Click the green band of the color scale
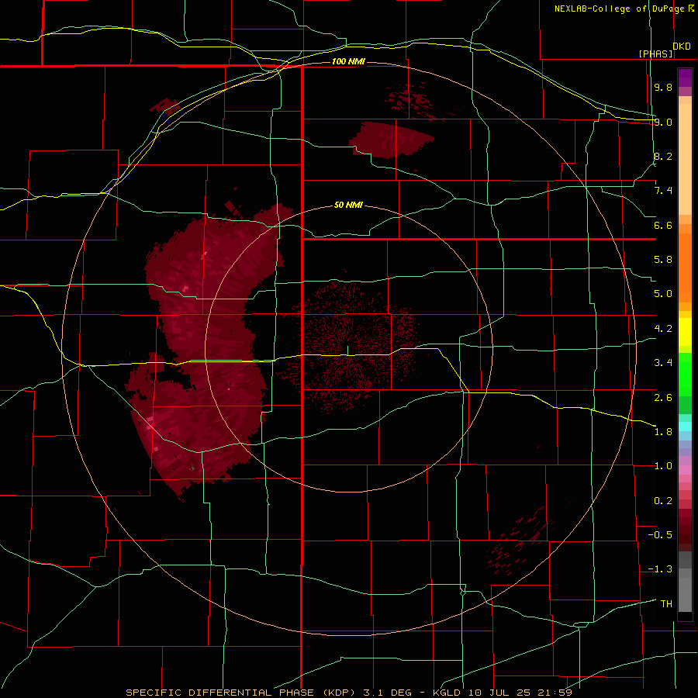 click(x=685, y=383)
